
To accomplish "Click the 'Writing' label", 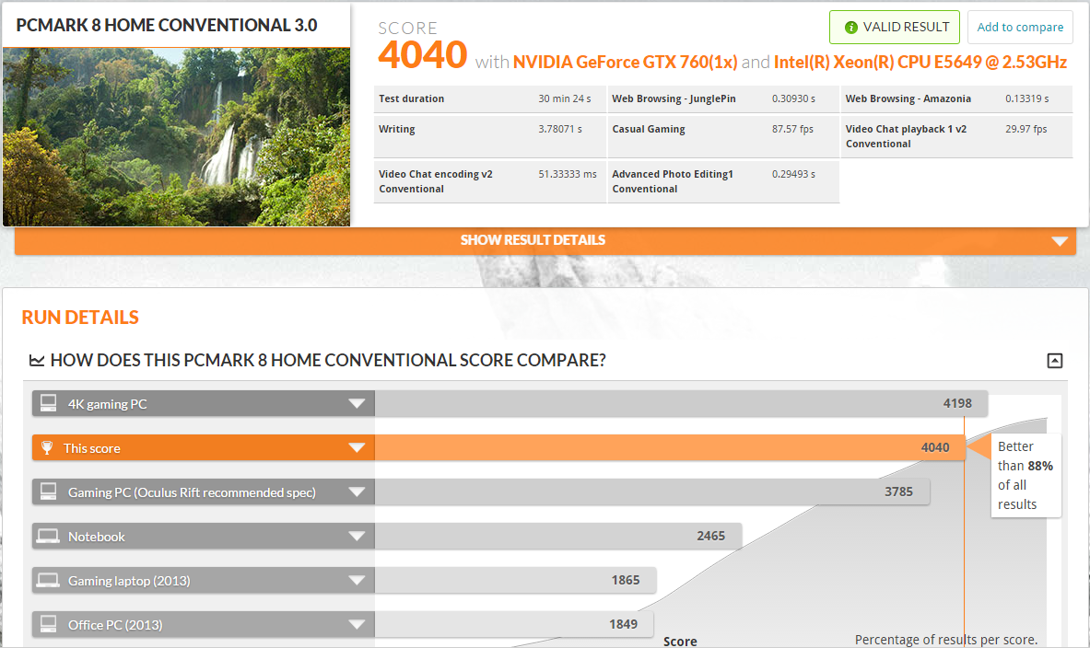I will (397, 129).
